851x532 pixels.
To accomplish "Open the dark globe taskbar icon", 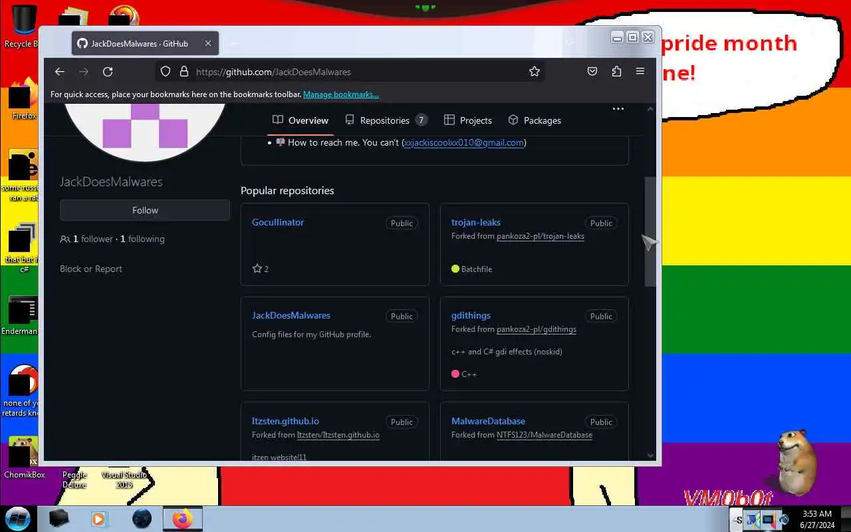I will coord(142,519).
